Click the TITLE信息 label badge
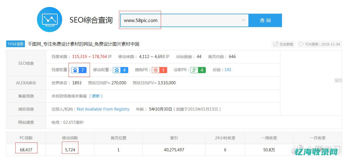Viewport: 345px width, 158px height. [x=16, y=44]
